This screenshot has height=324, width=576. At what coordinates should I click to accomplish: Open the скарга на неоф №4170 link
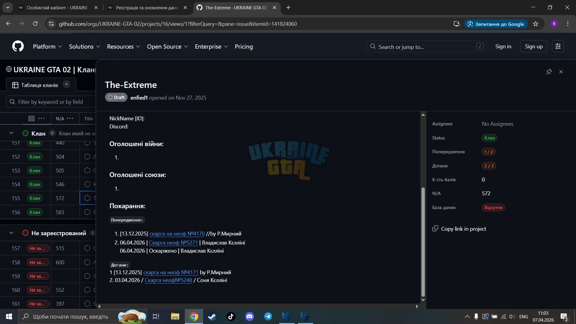[177, 233]
